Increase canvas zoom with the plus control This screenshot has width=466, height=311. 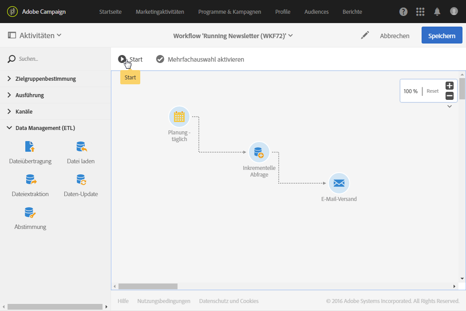point(449,86)
